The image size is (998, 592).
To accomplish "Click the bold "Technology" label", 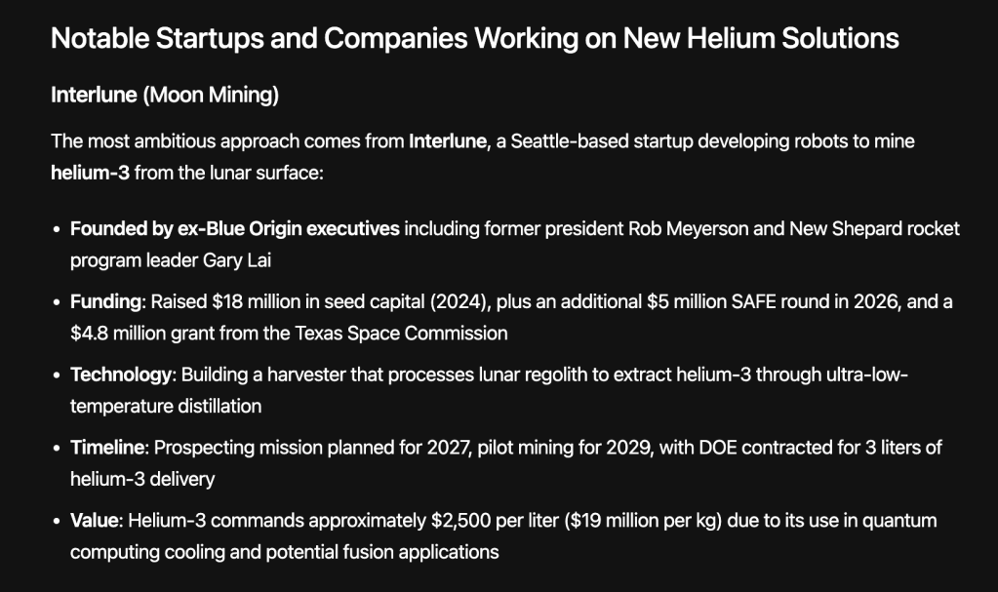I will 120,375.
